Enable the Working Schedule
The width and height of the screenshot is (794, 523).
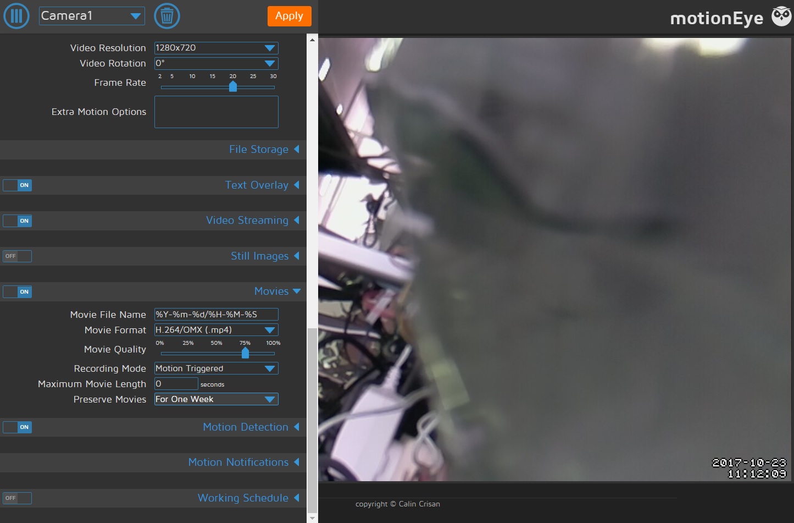pos(17,498)
